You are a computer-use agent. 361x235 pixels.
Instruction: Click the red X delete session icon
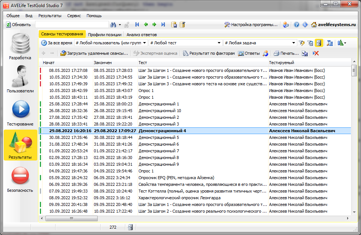pyautogui.click(x=316, y=53)
